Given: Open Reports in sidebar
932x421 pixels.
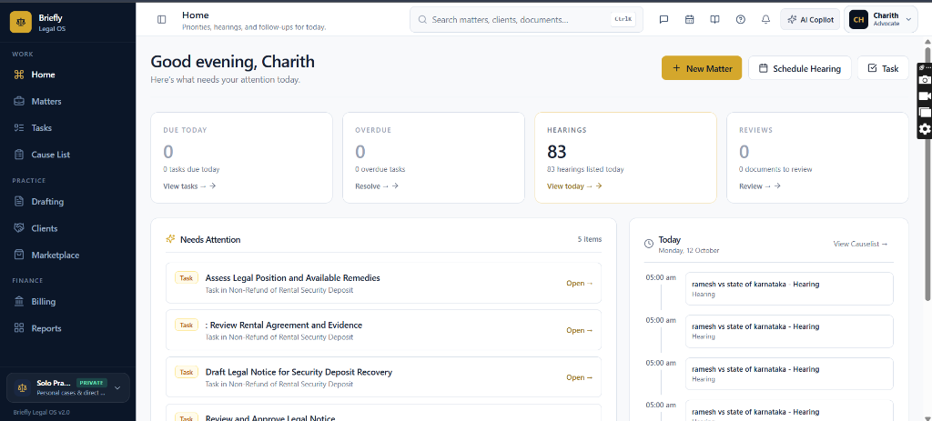Looking at the screenshot, I should click(x=67, y=328).
